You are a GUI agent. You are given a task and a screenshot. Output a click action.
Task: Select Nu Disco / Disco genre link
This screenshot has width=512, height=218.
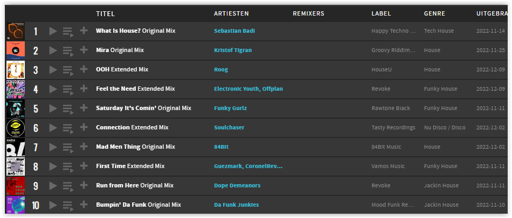pos(445,128)
